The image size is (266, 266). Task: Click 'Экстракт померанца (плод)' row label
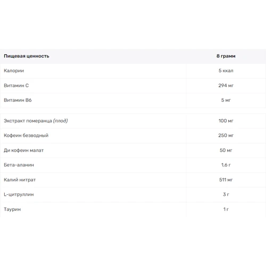coord(36,121)
